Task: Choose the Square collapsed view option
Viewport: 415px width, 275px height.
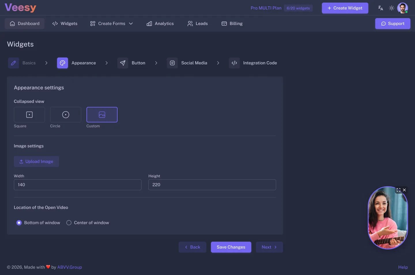Action: [29, 115]
